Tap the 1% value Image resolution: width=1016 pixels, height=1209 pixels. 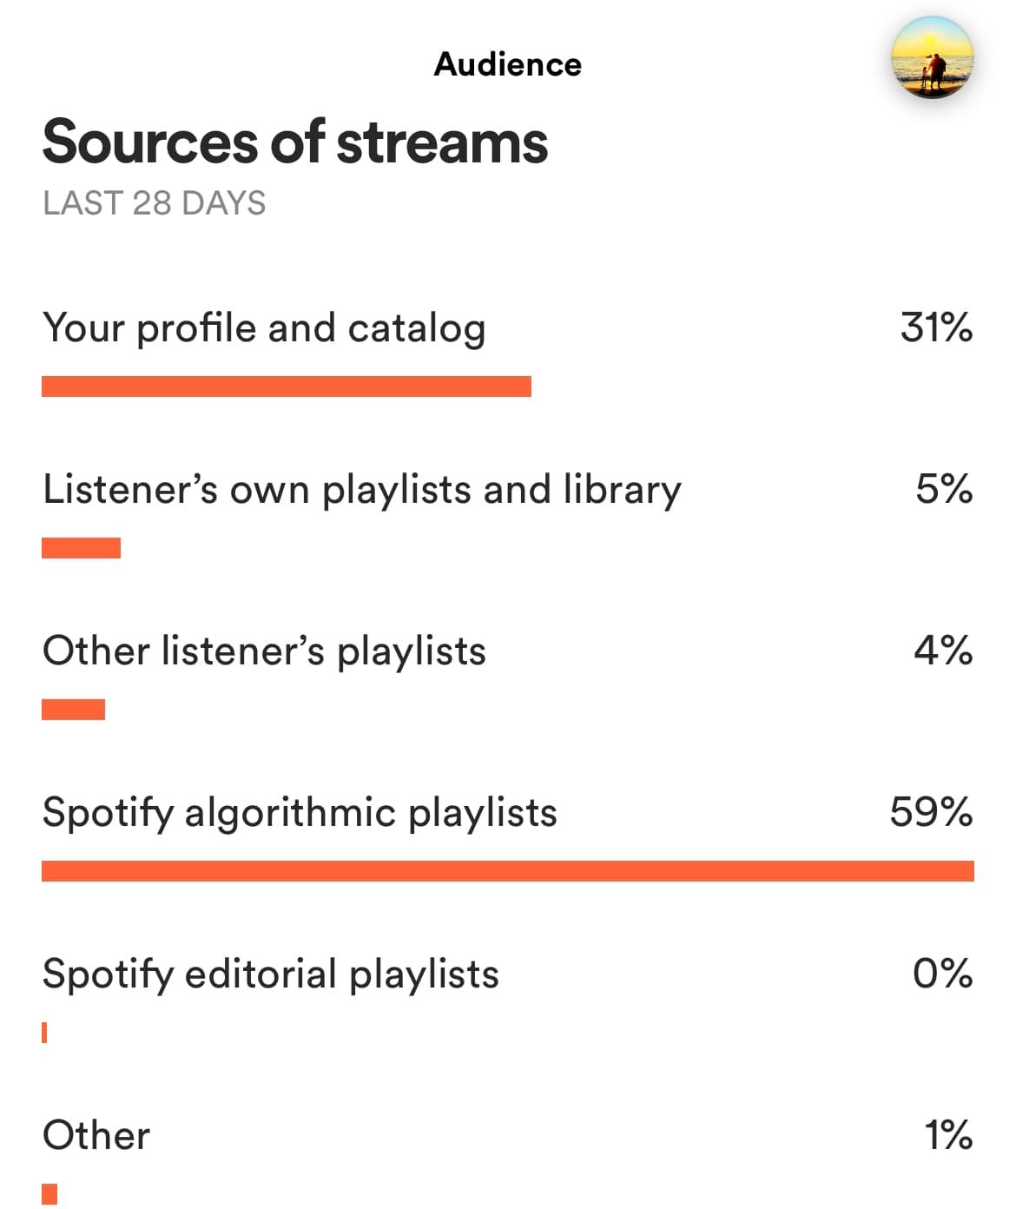coord(948,1136)
